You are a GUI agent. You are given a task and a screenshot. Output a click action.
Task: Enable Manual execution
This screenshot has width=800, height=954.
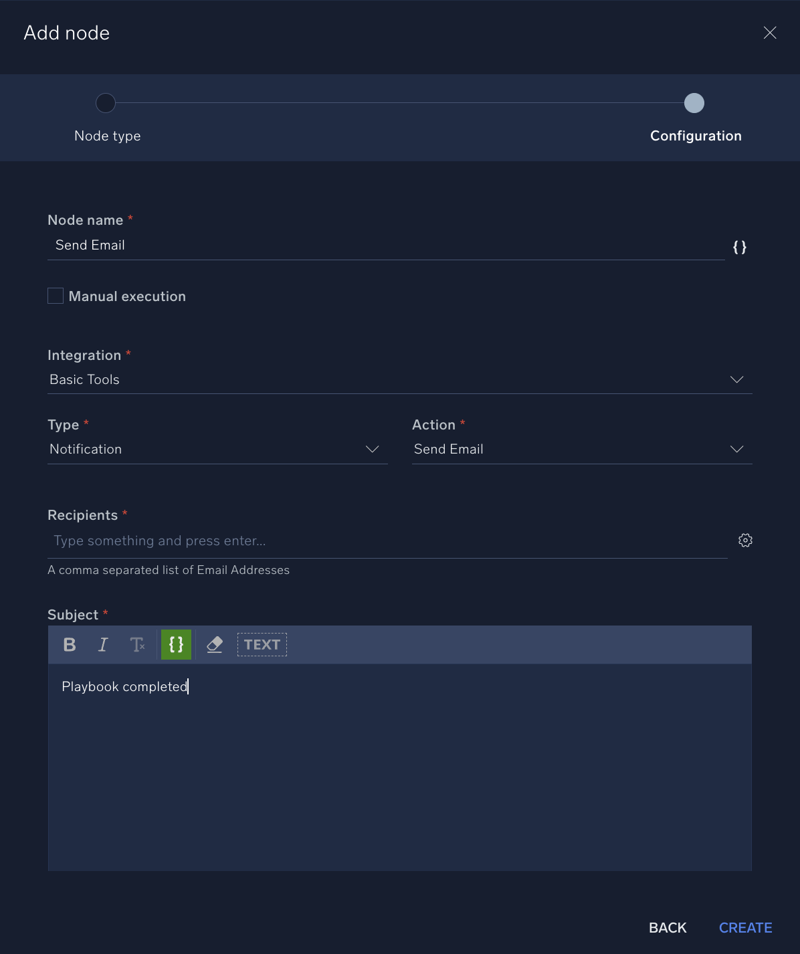pos(56,295)
